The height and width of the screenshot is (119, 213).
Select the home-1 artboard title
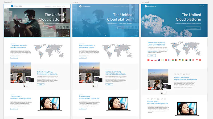(x=145, y=2)
